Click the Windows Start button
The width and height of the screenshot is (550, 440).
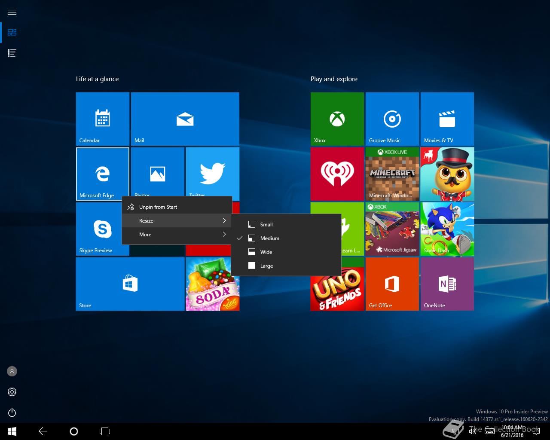click(12, 431)
